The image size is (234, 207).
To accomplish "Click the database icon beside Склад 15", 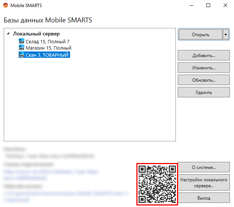I will [x=22, y=41].
